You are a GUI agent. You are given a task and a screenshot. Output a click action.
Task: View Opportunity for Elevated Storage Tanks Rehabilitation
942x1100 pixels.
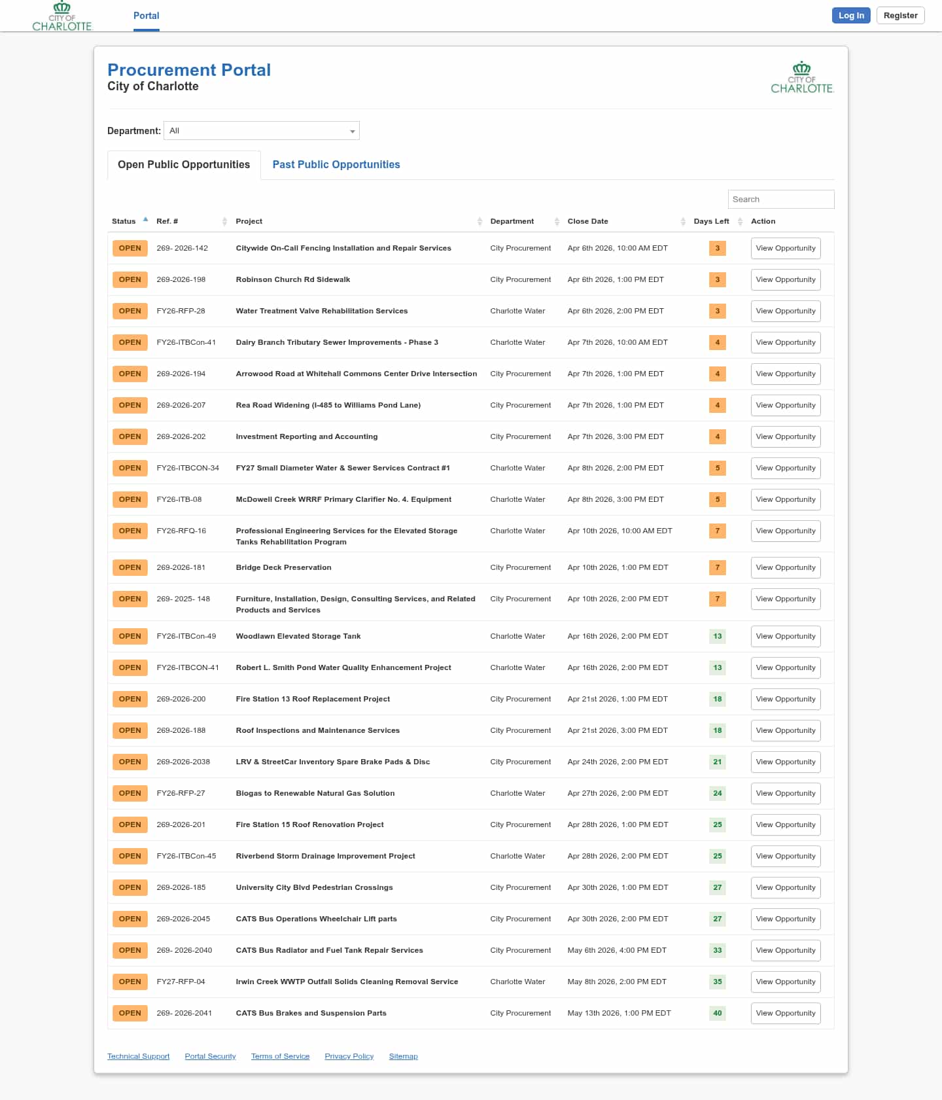coord(786,531)
